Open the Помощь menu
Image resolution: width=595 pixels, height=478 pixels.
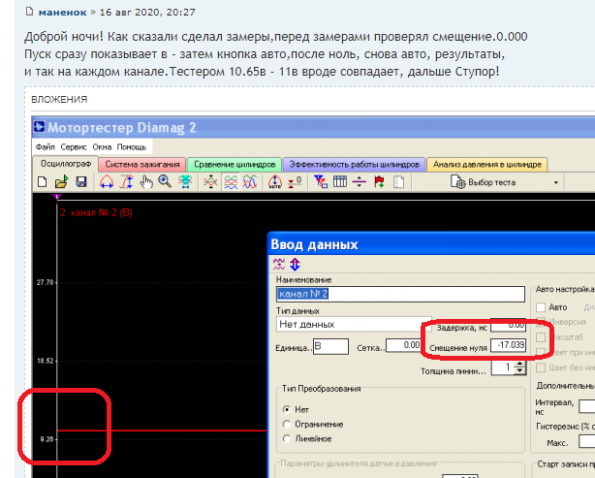[x=132, y=147]
